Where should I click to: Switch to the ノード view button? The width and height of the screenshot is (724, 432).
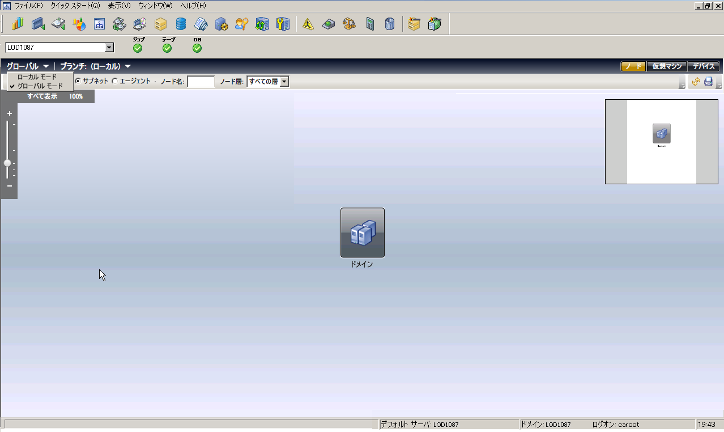click(x=633, y=66)
